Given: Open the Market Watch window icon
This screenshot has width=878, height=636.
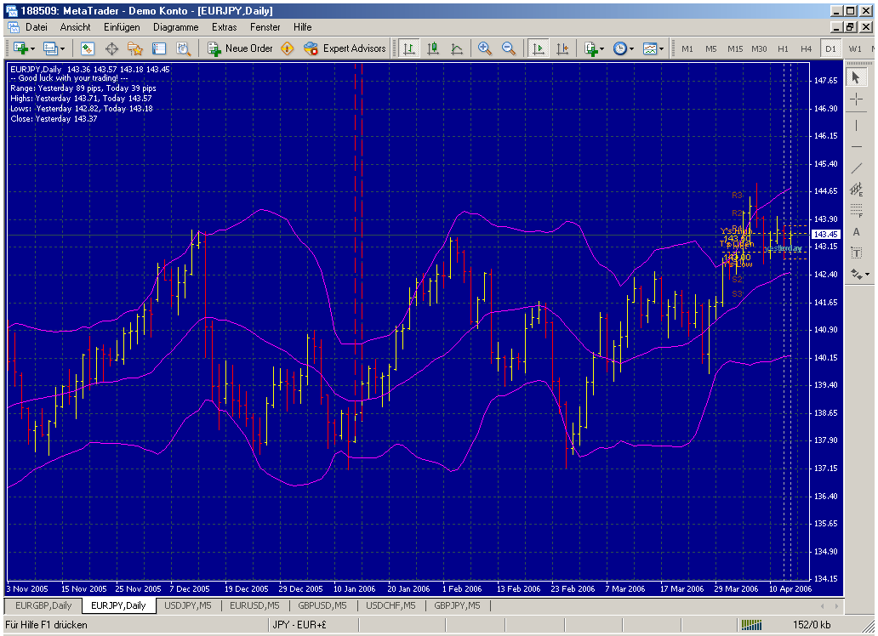Looking at the screenshot, I should coord(87,48).
